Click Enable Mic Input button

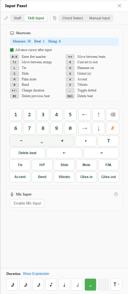coord(27,203)
